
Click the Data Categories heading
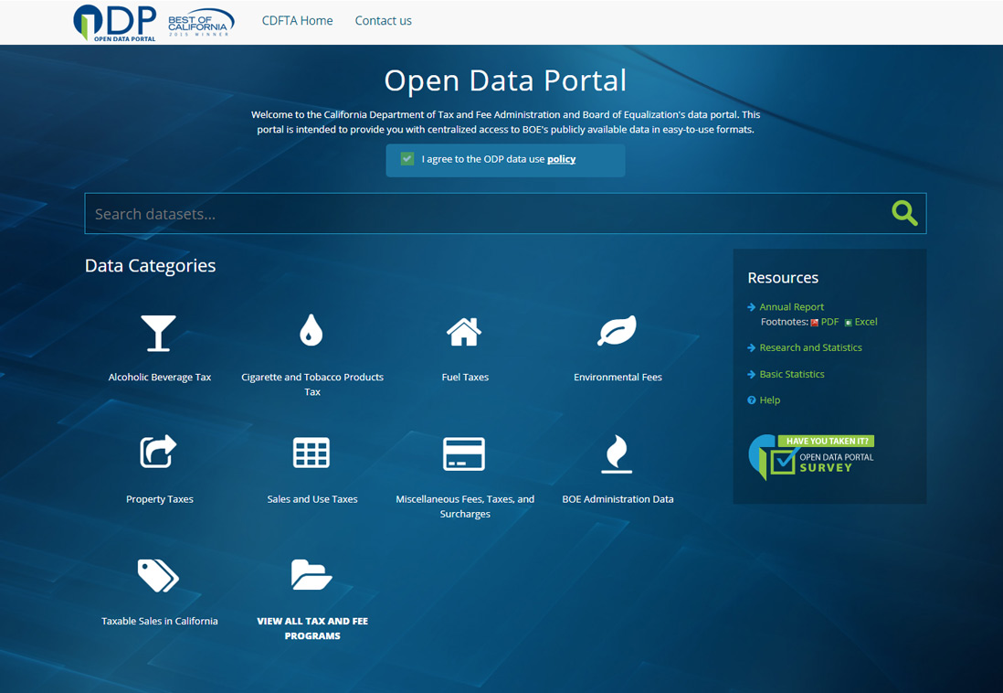pyautogui.click(x=151, y=265)
